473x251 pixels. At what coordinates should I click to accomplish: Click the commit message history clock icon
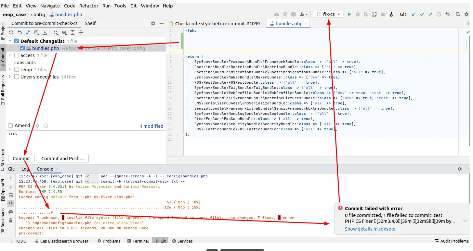(46, 126)
